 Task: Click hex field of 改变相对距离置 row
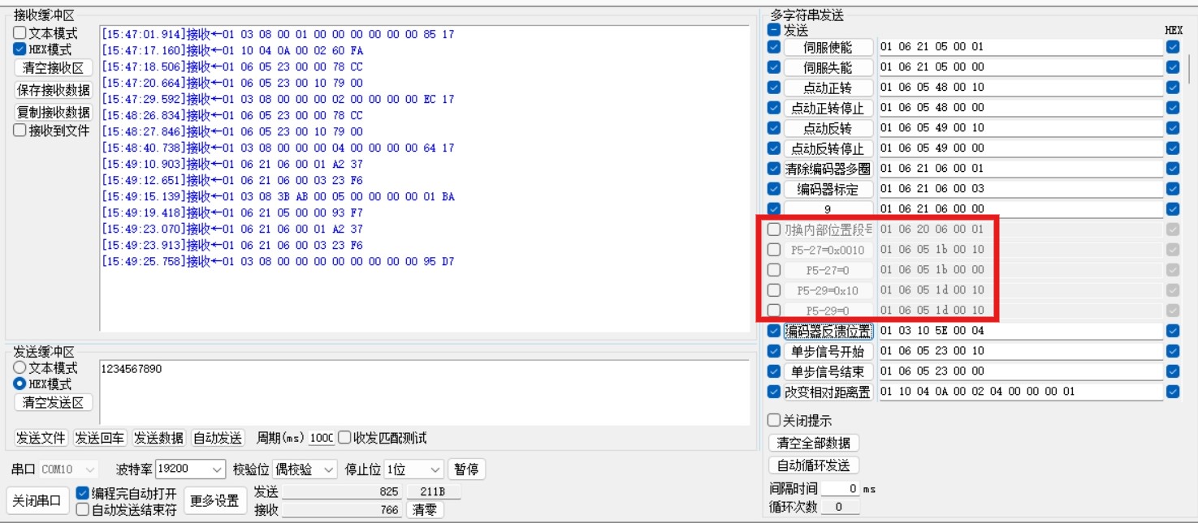(x=1019, y=392)
